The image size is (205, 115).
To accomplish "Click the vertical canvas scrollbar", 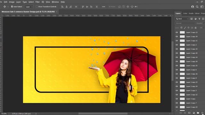I will [x=172, y=61].
